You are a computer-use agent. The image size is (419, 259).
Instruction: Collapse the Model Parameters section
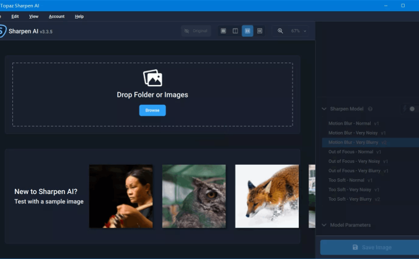tap(324, 225)
